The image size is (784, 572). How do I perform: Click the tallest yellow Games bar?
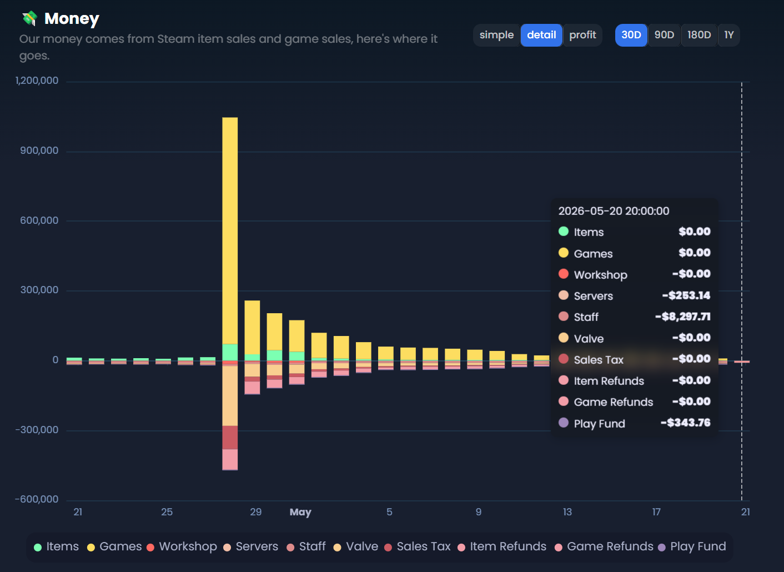click(x=230, y=230)
